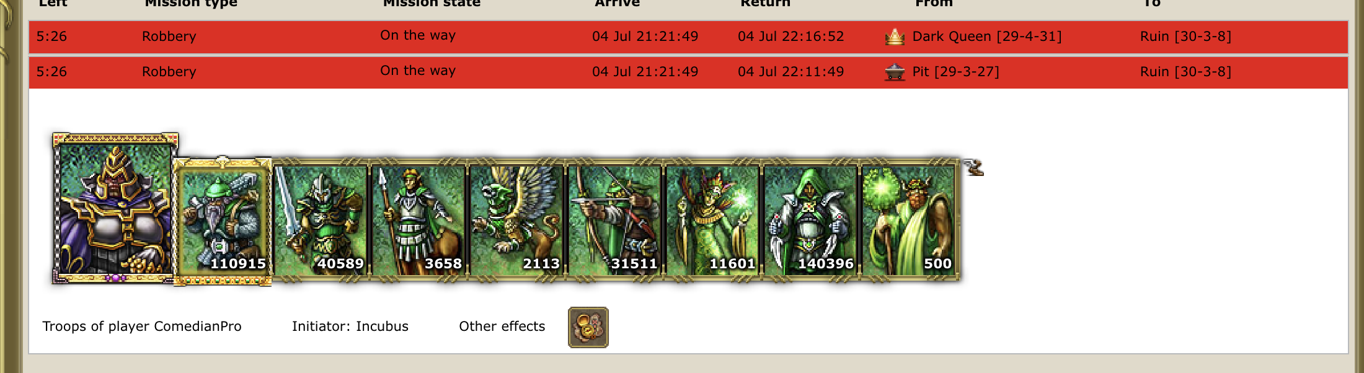The width and height of the screenshot is (1364, 373).
Task: Open the Dark Queen [29-4-31] castle link
Action: tap(987, 37)
